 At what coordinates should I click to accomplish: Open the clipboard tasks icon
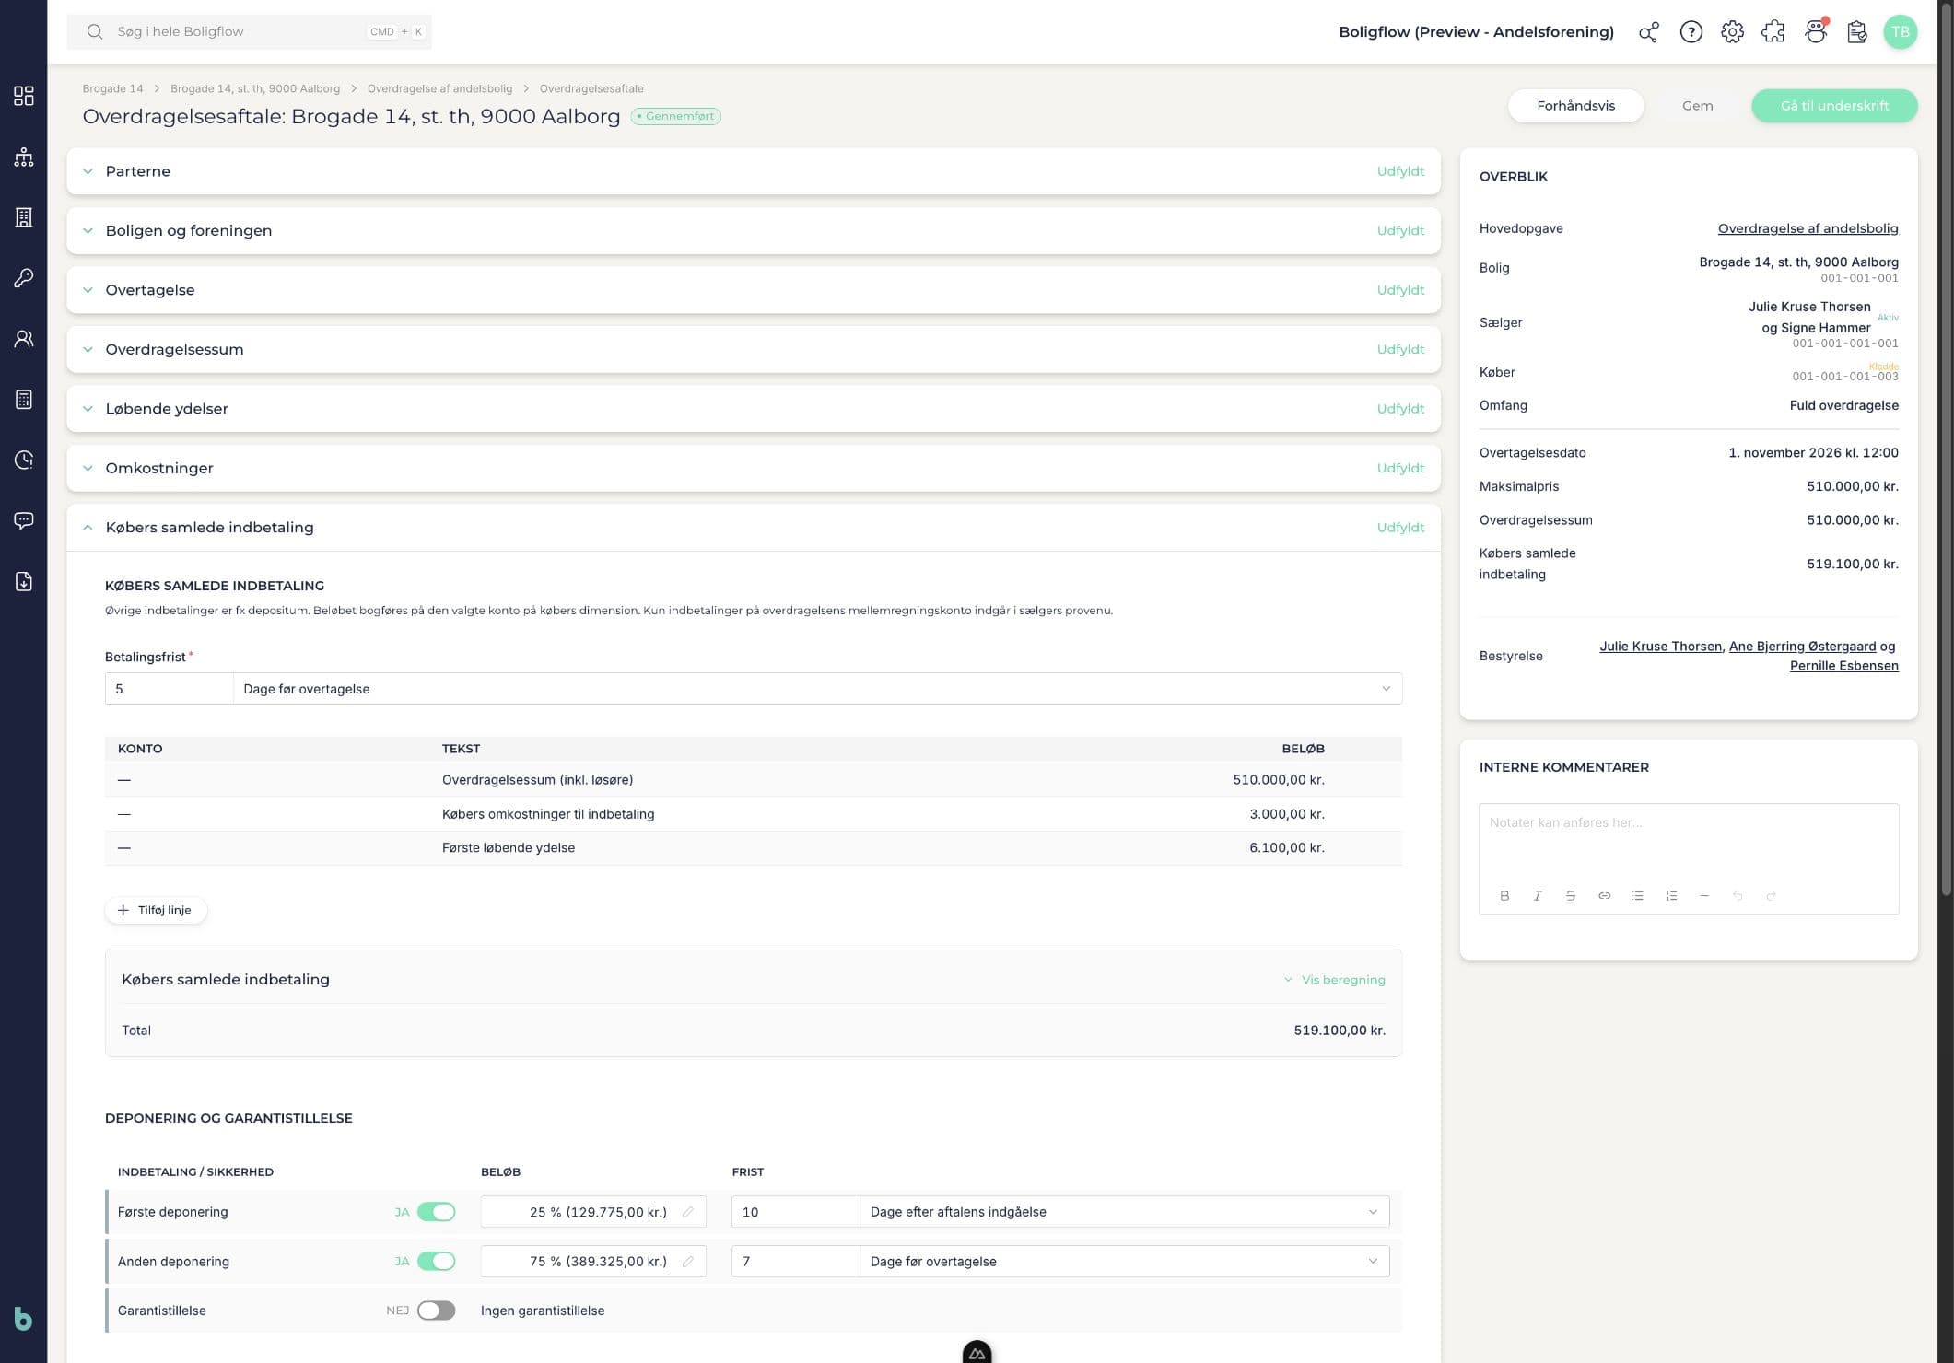(1857, 32)
